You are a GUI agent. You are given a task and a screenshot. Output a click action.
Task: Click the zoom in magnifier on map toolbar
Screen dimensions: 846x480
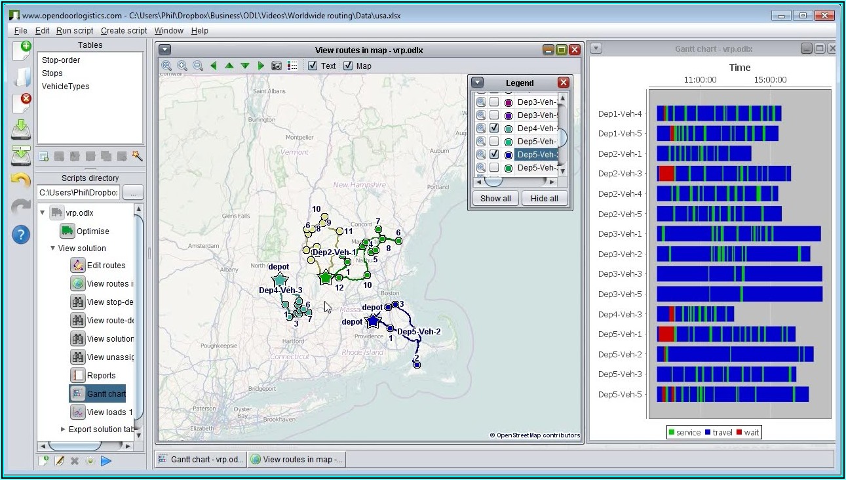tap(182, 66)
